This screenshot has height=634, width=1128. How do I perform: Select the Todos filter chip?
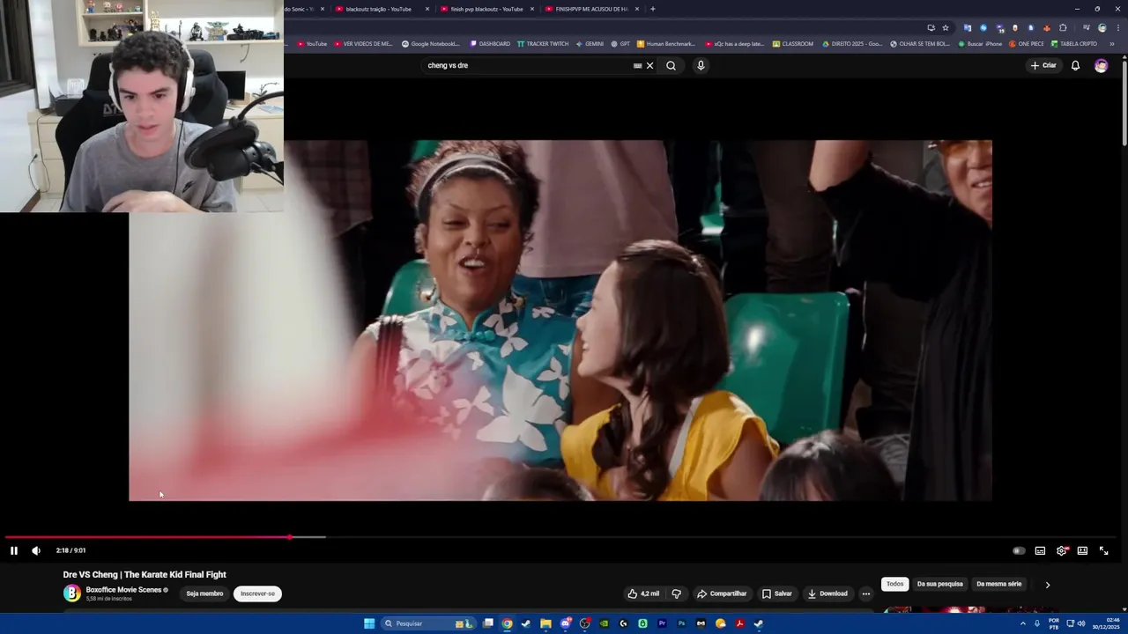(x=895, y=584)
